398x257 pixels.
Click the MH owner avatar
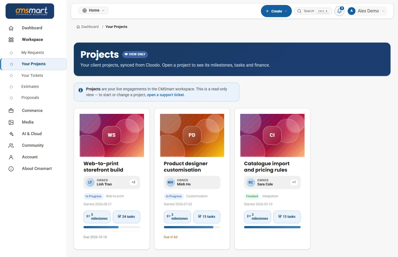click(x=170, y=182)
